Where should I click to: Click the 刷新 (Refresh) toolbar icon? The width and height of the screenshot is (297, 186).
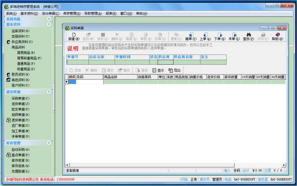coord(132,35)
